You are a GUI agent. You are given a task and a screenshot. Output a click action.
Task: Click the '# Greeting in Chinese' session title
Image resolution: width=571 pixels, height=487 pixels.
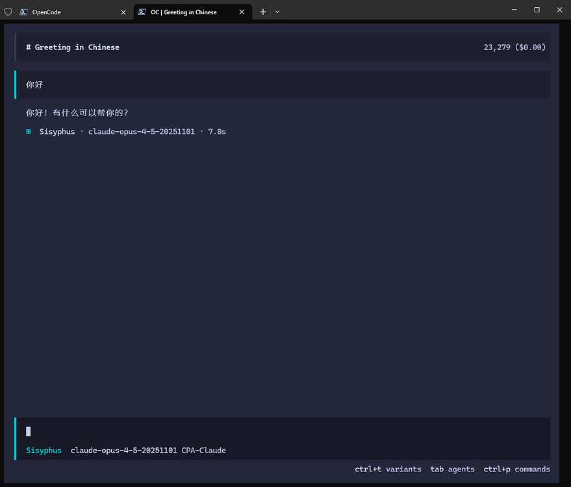coord(73,47)
